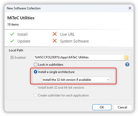Click the System Software label
The width and height of the screenshot is (138, 116).
pyautogui.click(x=74, y=41)
